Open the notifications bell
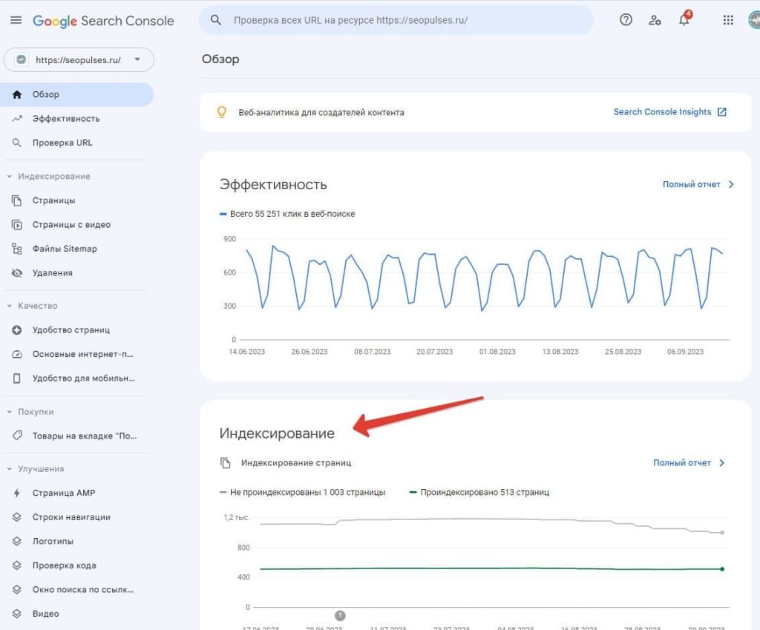Viewport: 760px width, 630px height. tap(684, 20)
